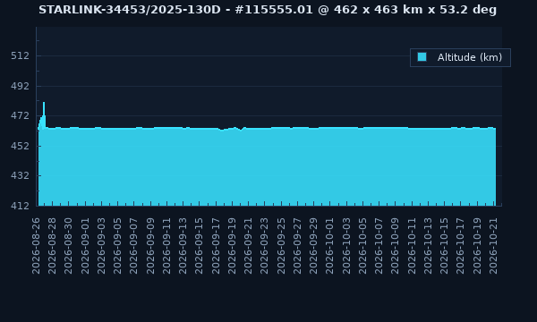537x322 pixels.
Task: Click the 2026-09-17 date label
Action: pyautogui.click(x=216, y=246)
